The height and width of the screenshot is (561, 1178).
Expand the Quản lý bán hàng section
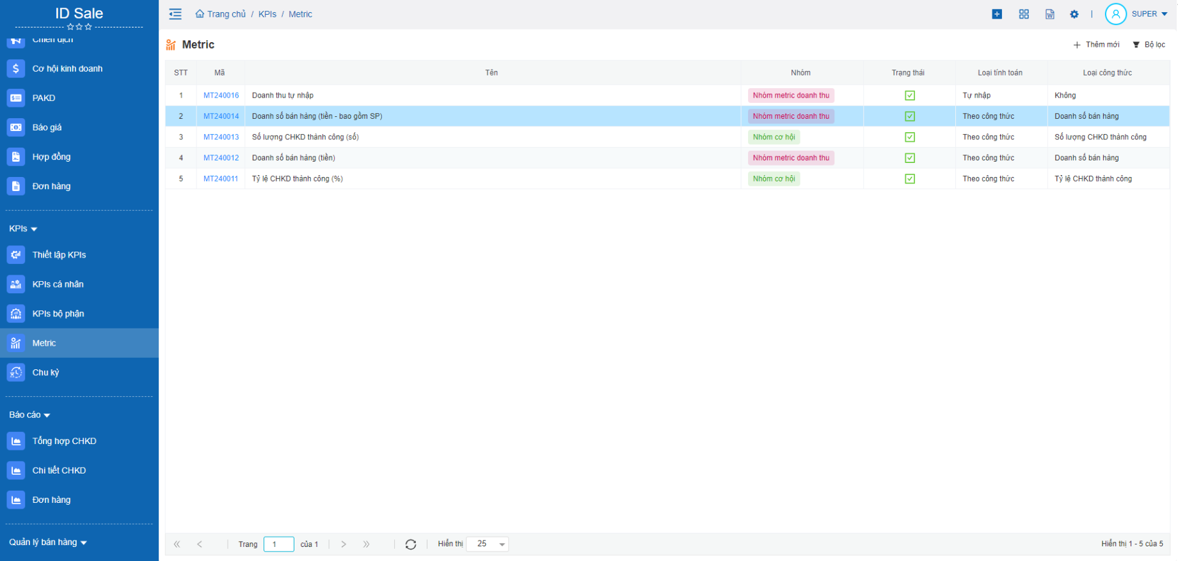pos(48,542)
